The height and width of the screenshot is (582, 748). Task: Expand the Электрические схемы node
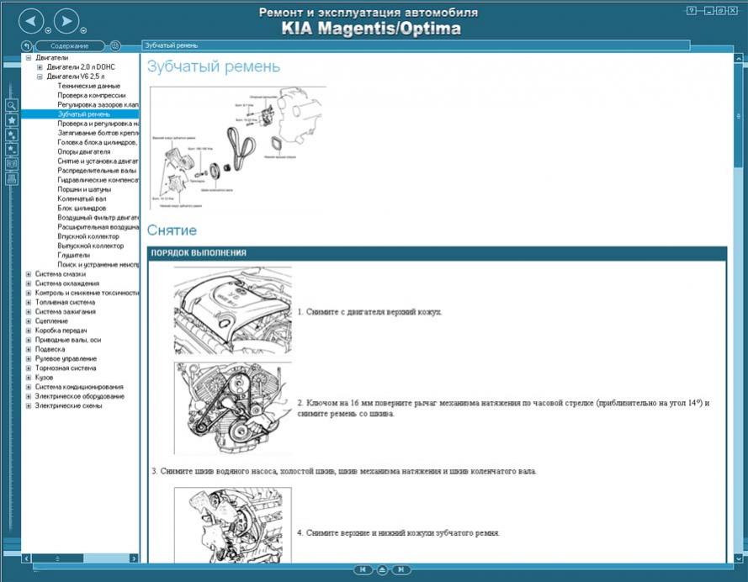tap(29, 405)
